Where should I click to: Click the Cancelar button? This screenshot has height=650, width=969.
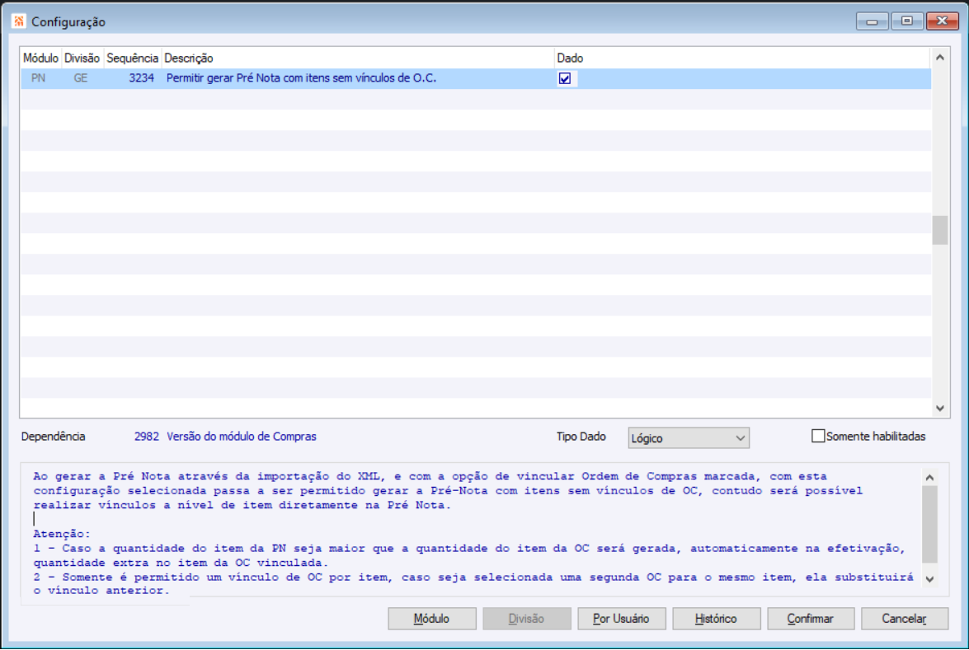pyautogui.click(x=905, y=619)
